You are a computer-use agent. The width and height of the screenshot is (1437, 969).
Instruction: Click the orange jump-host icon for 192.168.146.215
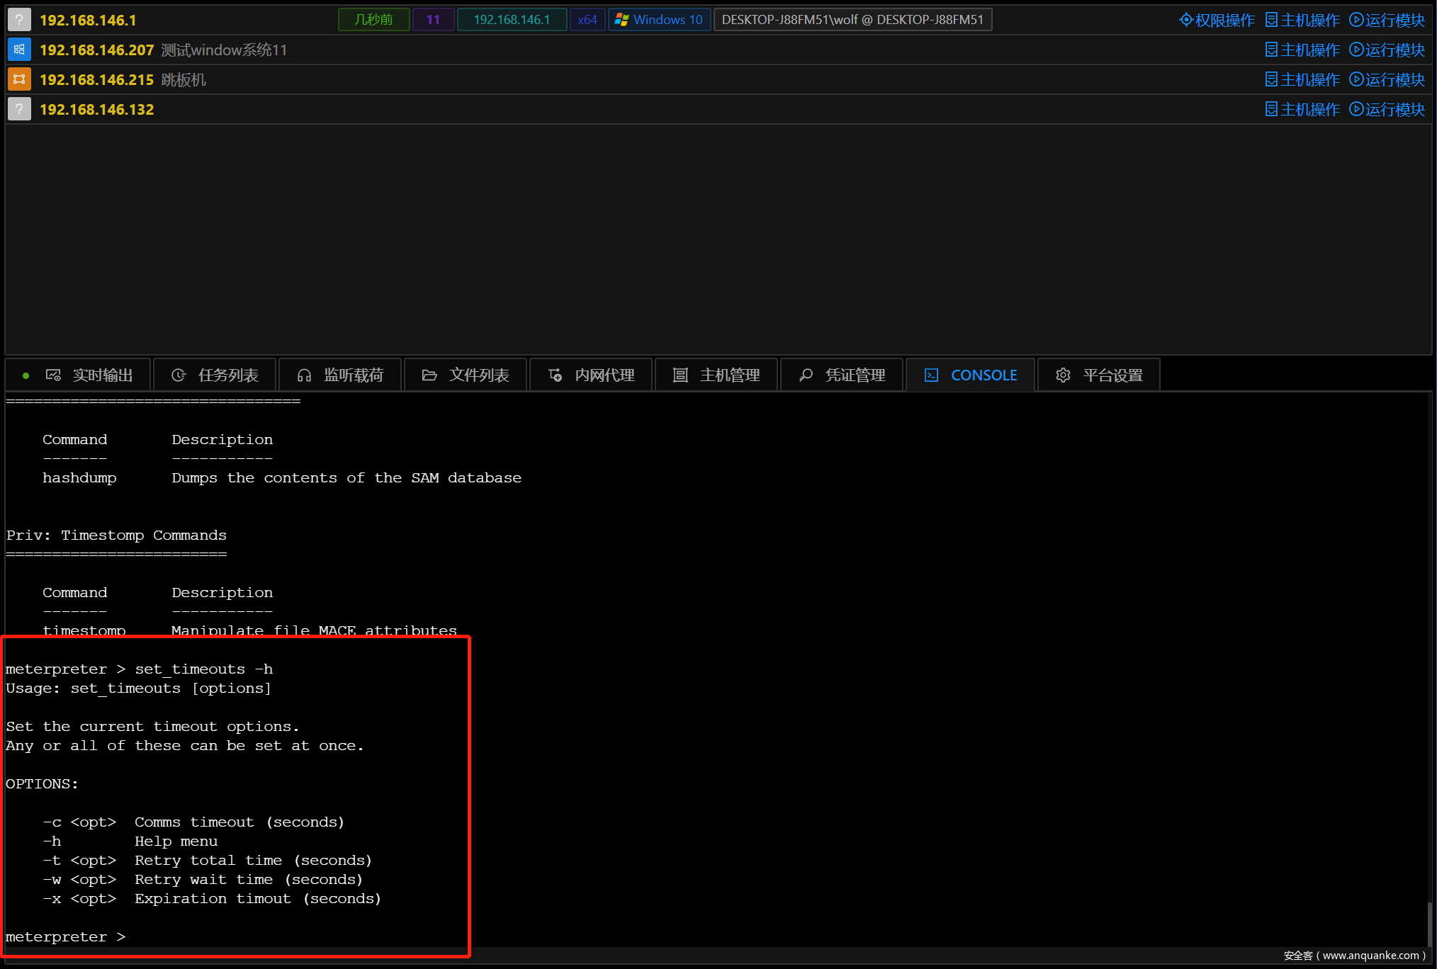(19, 79)
